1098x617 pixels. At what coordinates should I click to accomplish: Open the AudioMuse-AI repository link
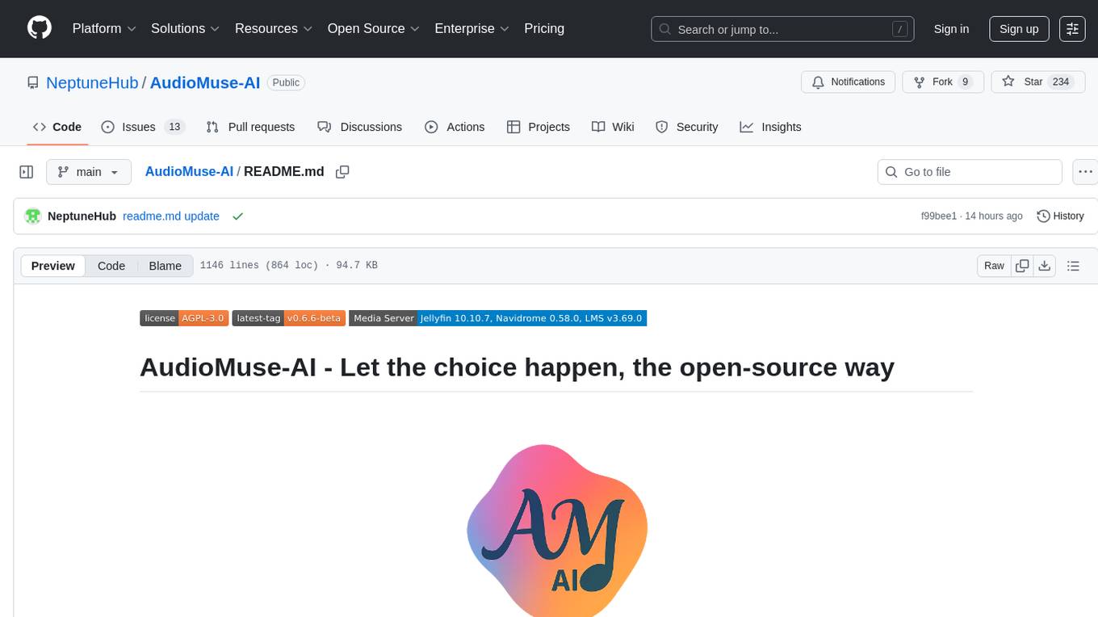(205, 82)
